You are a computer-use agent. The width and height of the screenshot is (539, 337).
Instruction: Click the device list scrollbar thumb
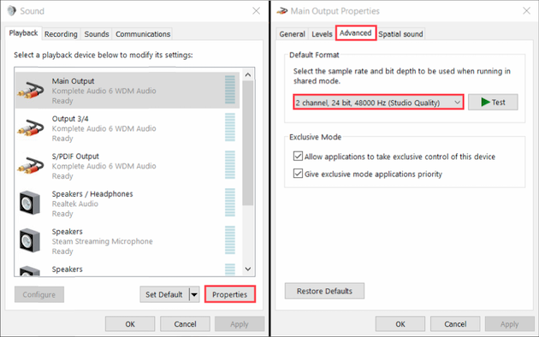point(248,143)
